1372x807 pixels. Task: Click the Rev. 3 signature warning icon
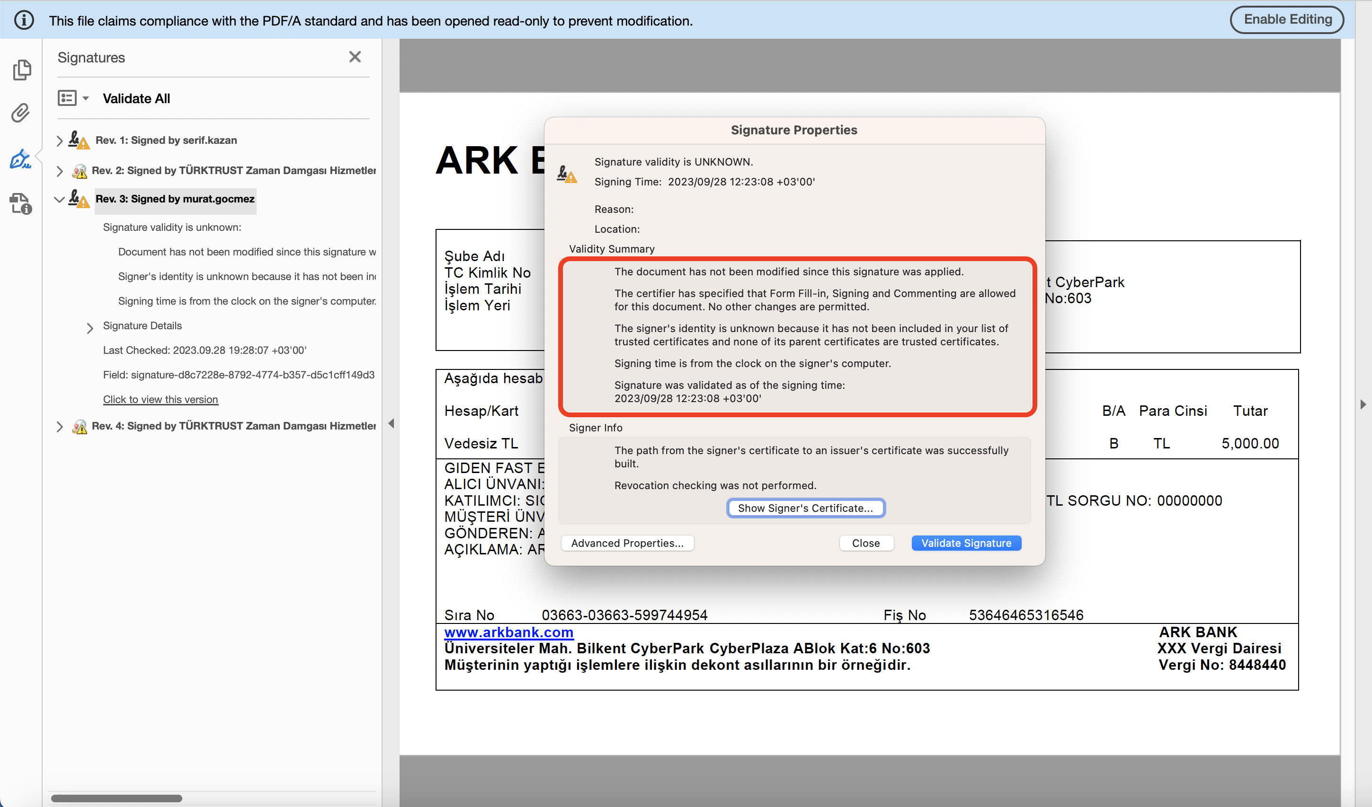coord(79,199)
